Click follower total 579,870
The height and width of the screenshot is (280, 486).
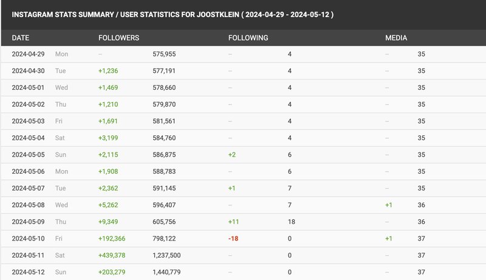pos(164,104)
